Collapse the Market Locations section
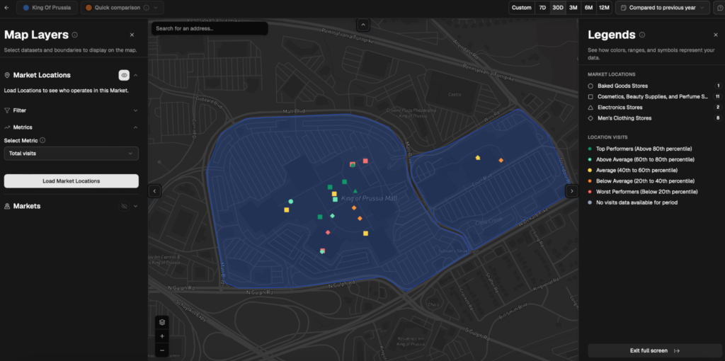This screenshot has width=725, height=361. click(135, 75)
